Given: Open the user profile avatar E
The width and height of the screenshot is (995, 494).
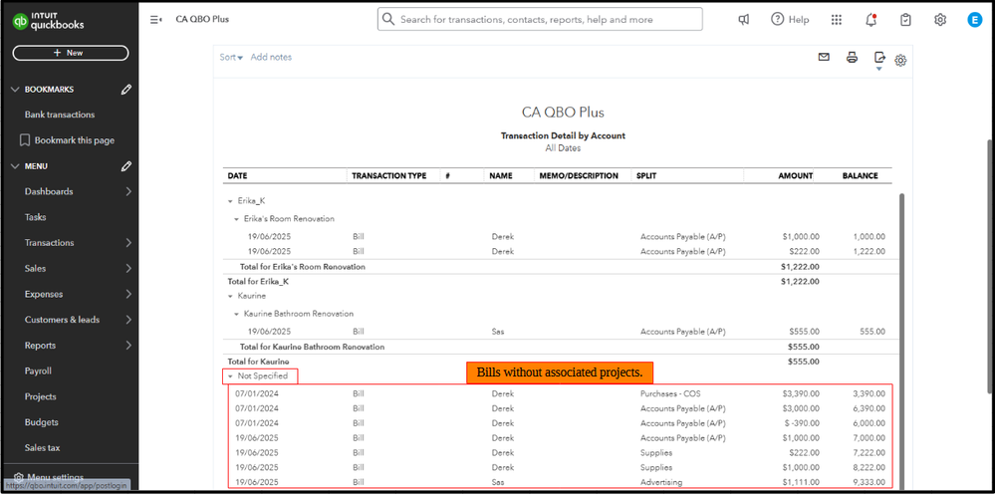Looking at the screenshot, I should (x=974, y=20).
